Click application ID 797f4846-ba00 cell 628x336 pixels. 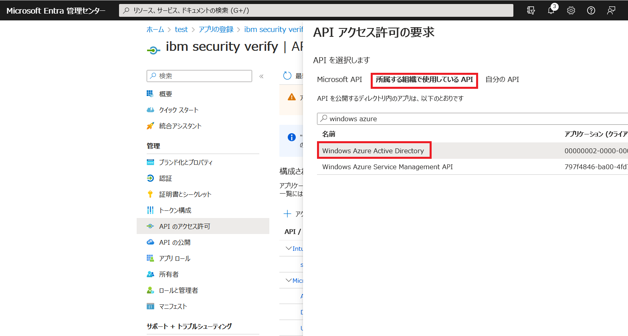pos(596,167)
